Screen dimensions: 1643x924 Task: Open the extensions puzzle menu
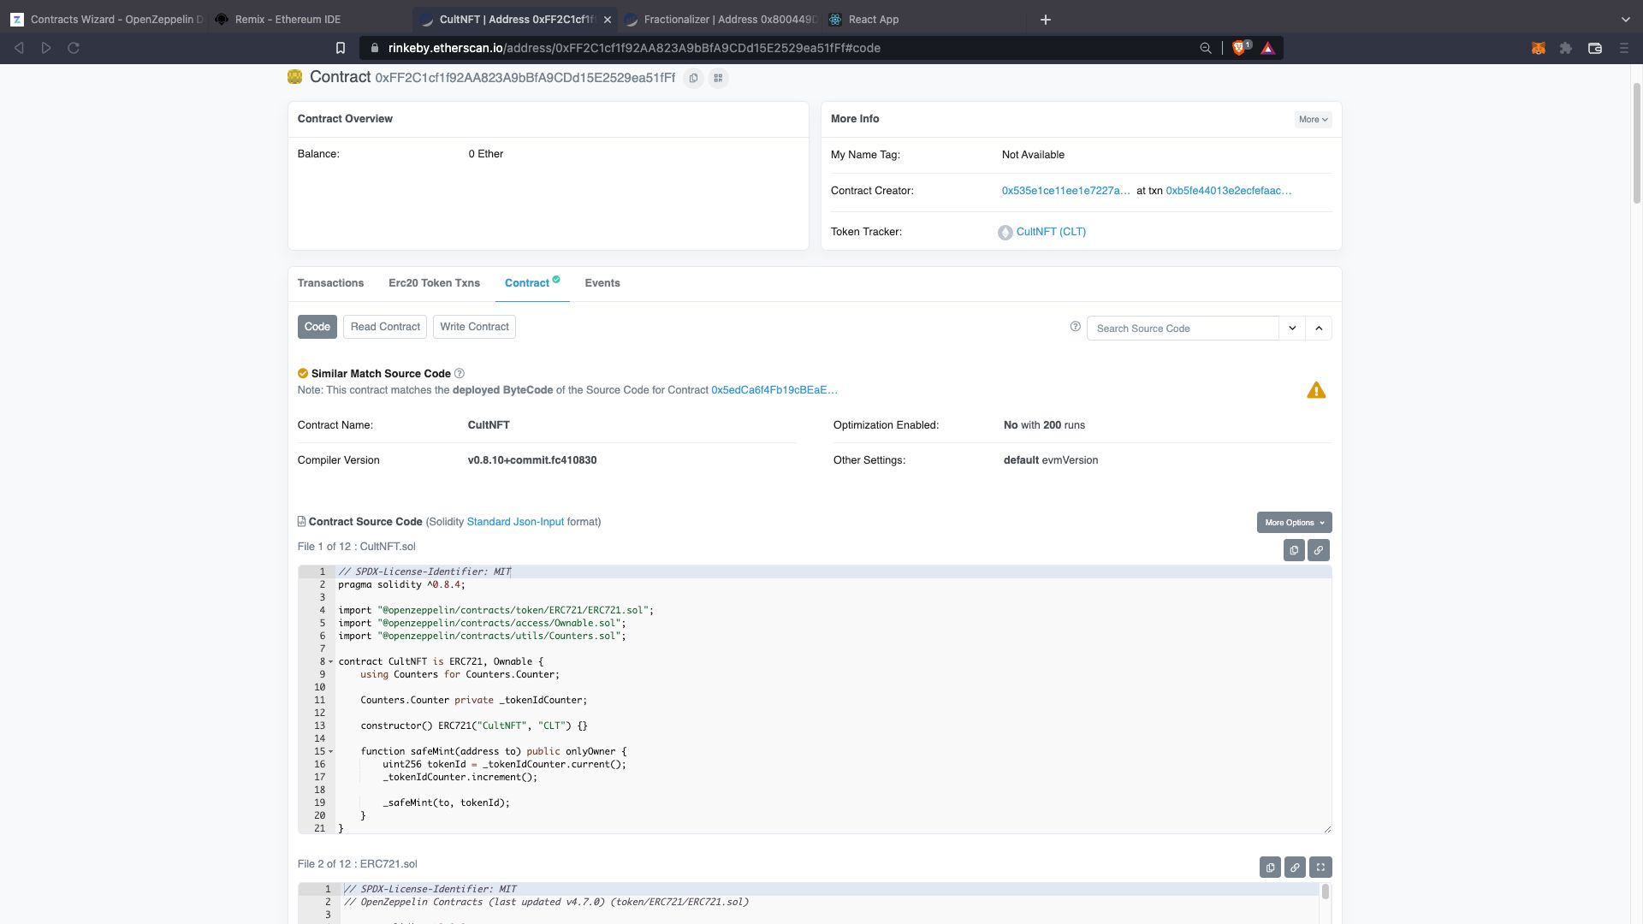(1566, 48)
